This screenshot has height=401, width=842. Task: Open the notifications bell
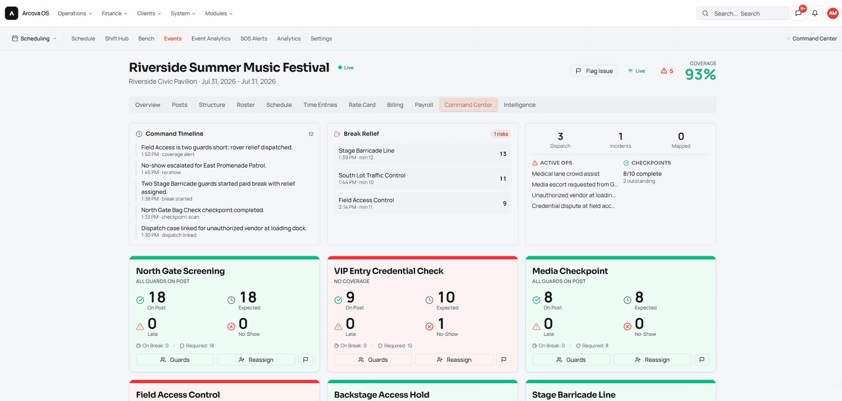815,13
